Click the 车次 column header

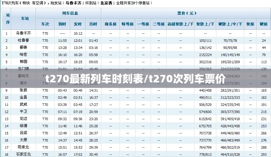pos(45,24)
